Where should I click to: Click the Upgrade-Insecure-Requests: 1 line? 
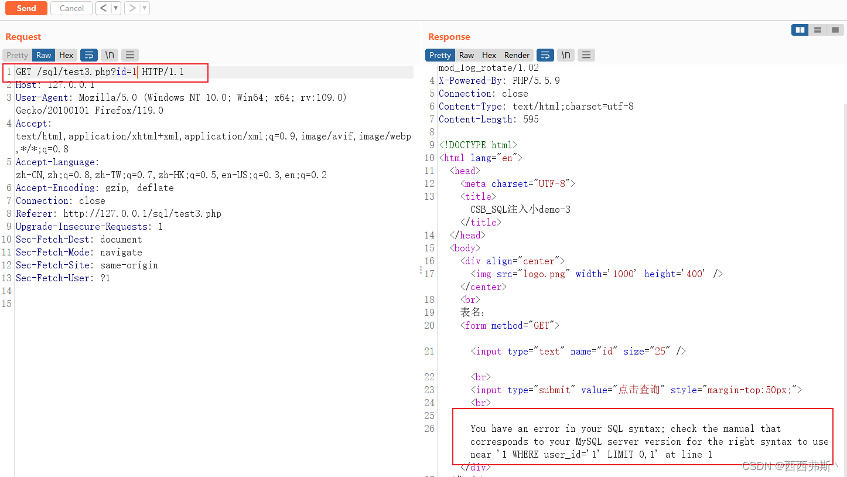pos(89,227)
